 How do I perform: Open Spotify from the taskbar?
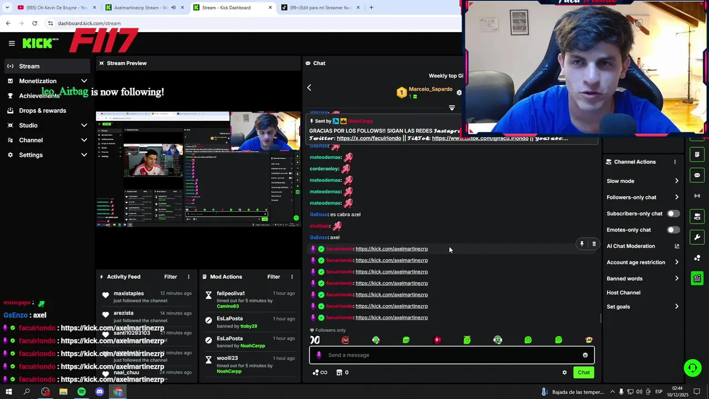click(81, 392)
